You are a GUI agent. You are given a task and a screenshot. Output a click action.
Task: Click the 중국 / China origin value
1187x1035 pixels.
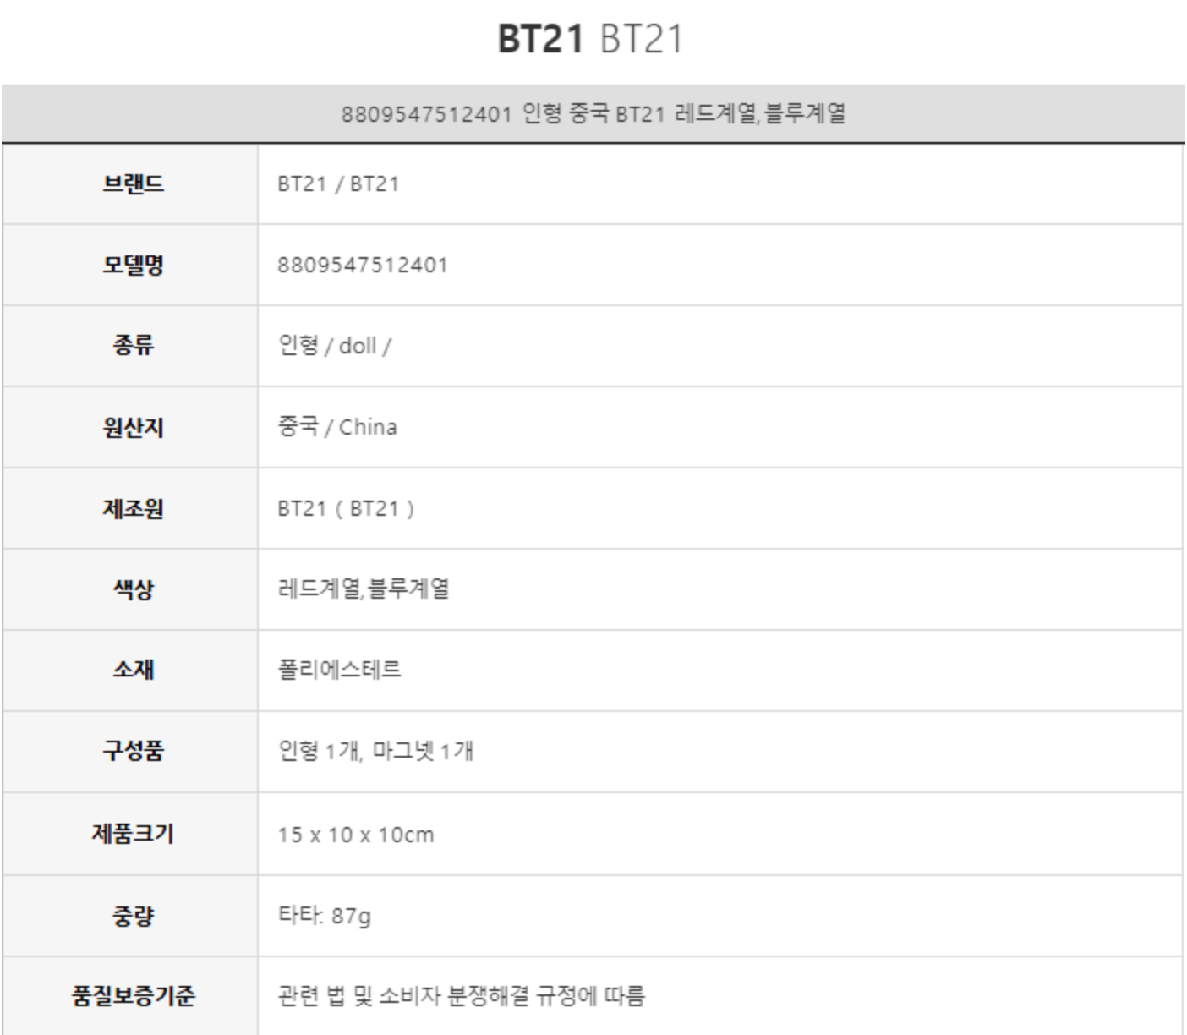[337, 427]
